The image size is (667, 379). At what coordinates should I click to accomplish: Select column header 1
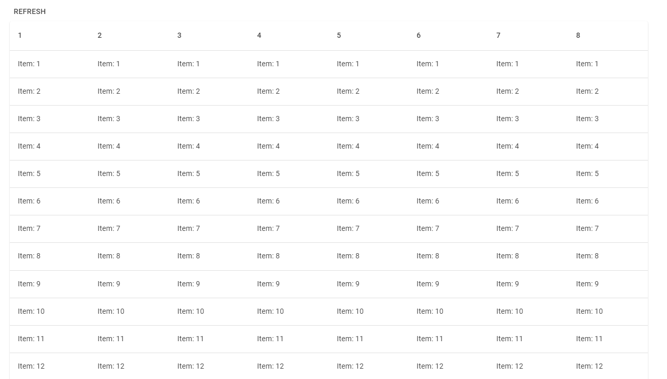pos(20,35)
